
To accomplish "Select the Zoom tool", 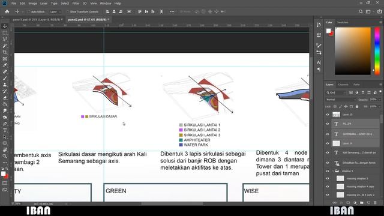I will (x=5, y=156).
